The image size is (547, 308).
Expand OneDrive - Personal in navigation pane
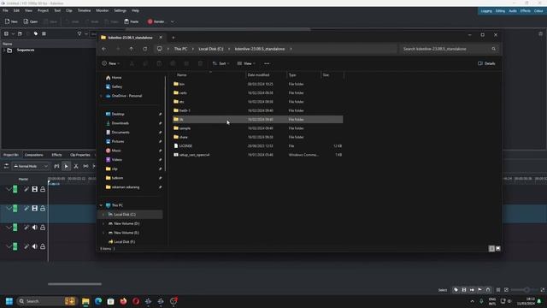tap(101, 96)
